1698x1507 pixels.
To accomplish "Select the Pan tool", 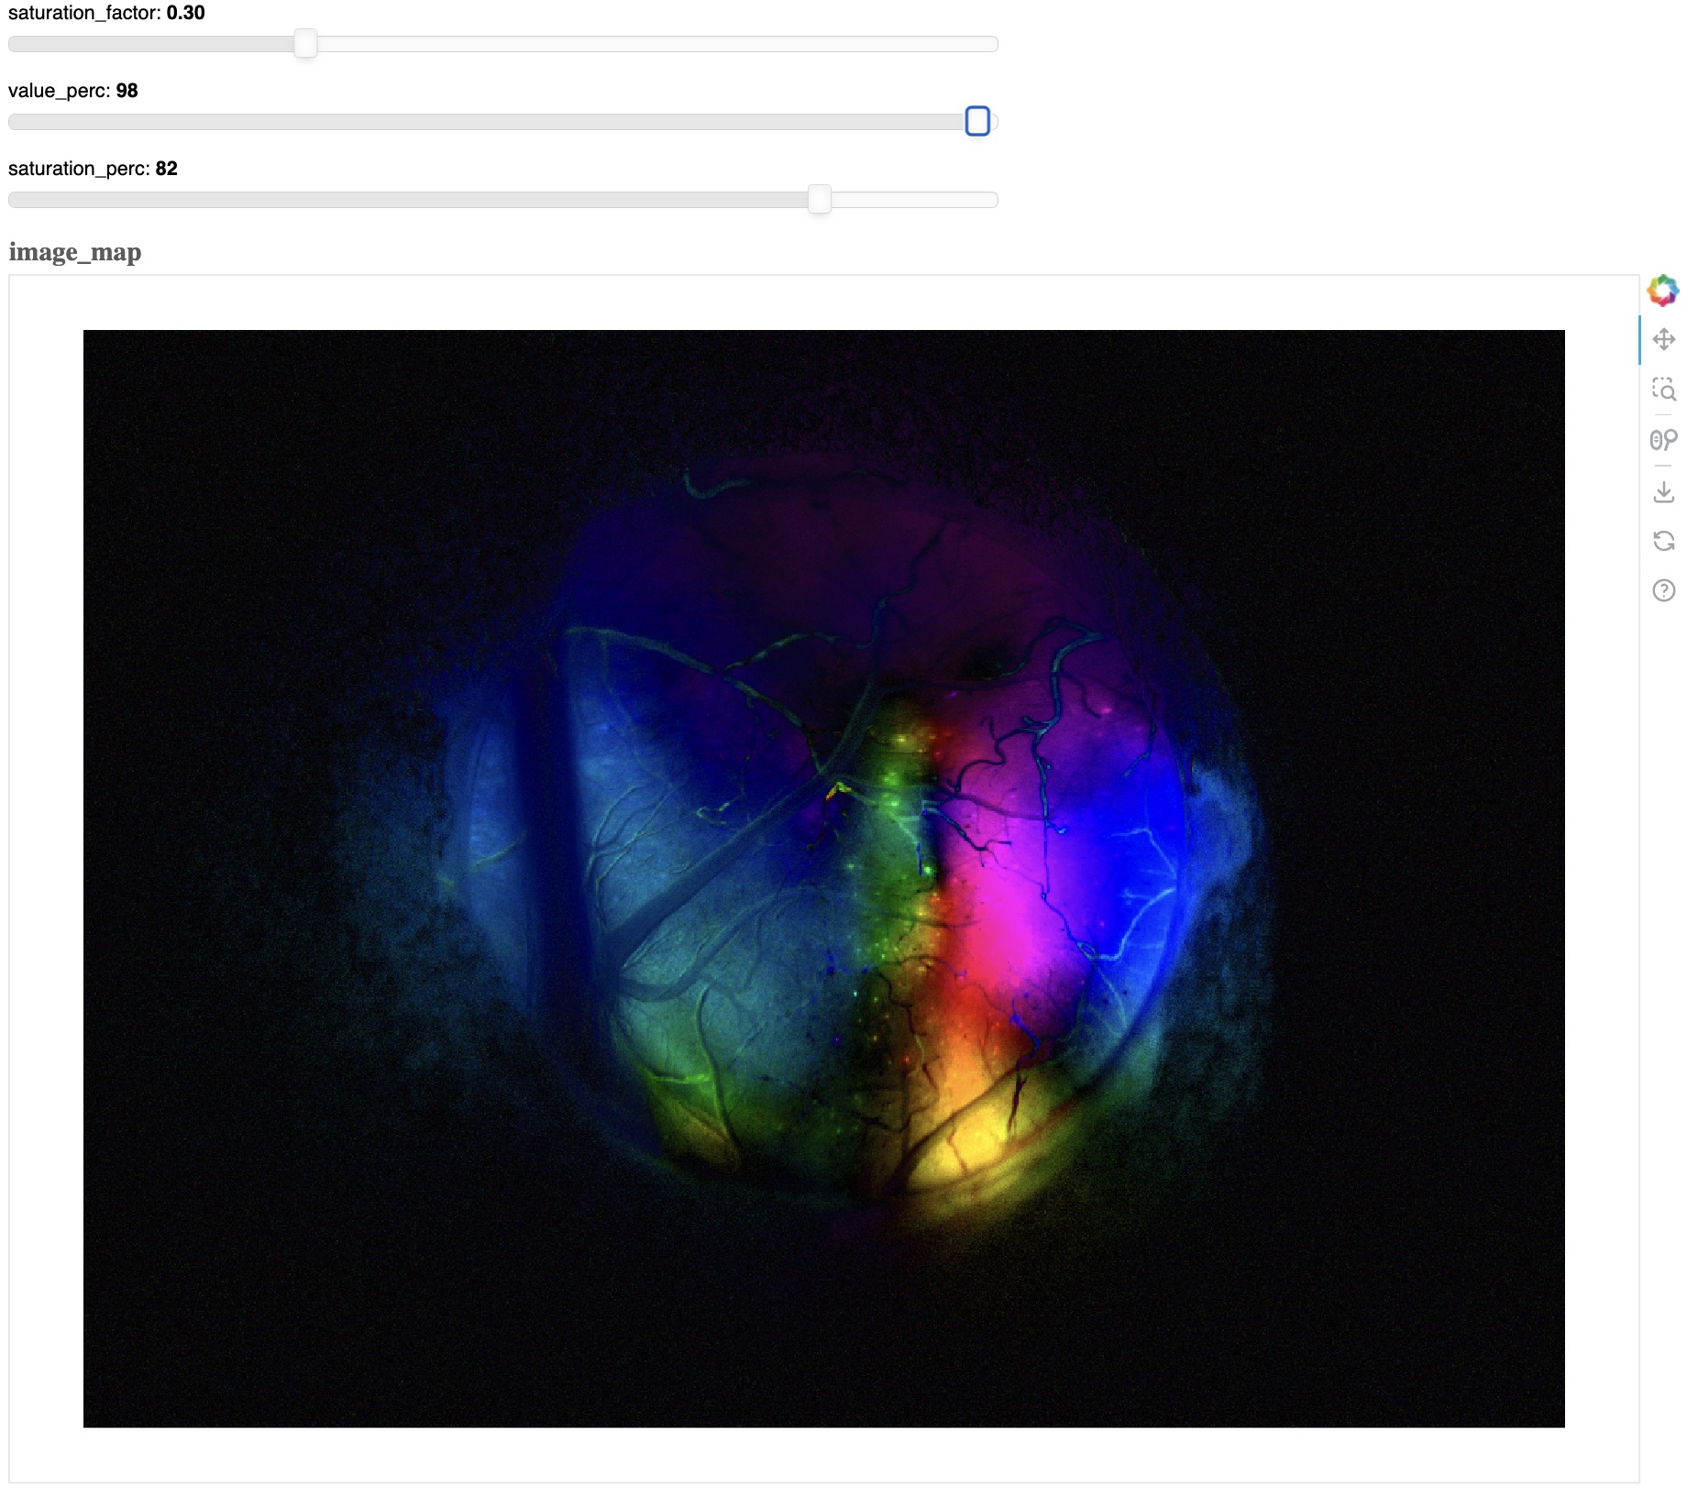I will (x=1663, y=340).
